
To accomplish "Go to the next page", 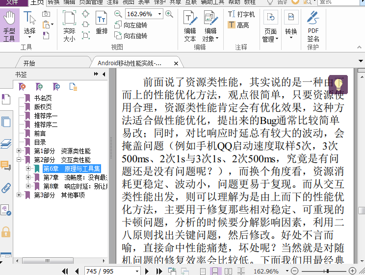I will (x=147, y=271).
